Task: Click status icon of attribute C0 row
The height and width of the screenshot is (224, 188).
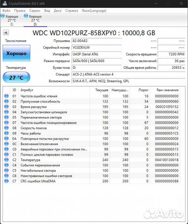Action: pos(7,149)
